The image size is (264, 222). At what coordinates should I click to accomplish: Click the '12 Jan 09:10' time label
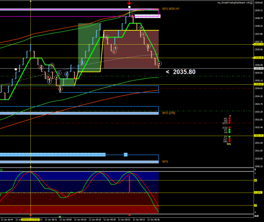click(x=80, y=219)
